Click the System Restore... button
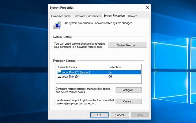The width and height of the screenshot is (196, 123). [x=127, y=45]
